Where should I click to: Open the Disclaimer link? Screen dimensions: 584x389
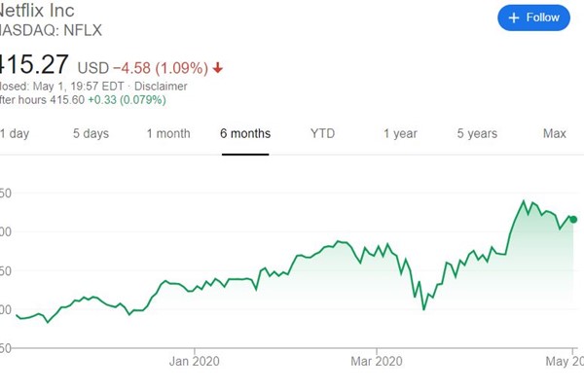tap(161, 86)
